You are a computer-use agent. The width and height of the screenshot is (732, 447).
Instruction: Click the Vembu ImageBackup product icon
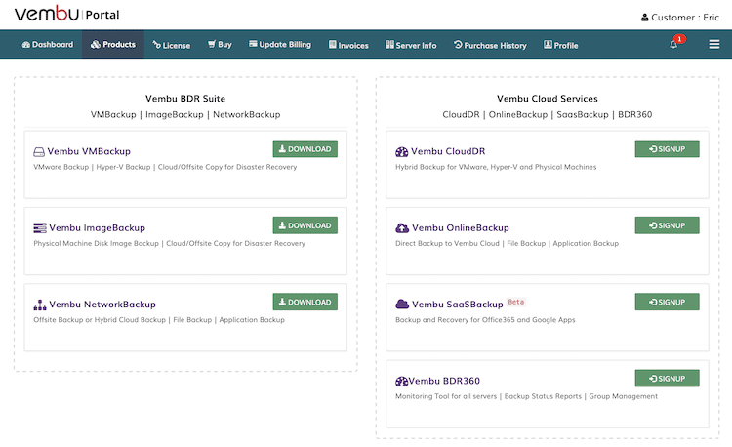click(39, 227)
